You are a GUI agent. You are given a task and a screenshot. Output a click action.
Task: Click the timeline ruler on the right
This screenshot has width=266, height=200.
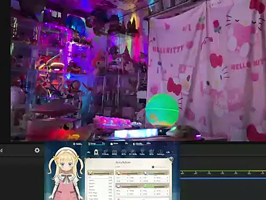click(223, 173)
